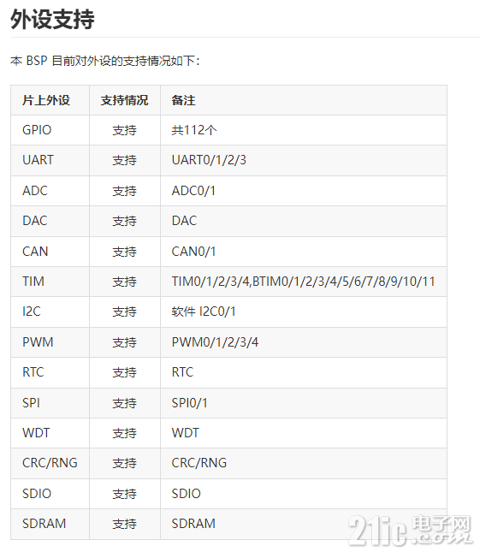Select the 支持情况 column header

[x=125, y=100]
